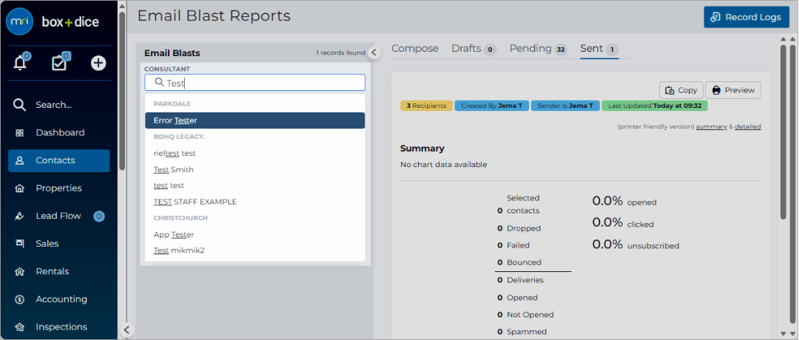Viewport: 799px width, 340px height.
Task: Collapse the sidebar with bottom chevron
Action: [127, 330]
